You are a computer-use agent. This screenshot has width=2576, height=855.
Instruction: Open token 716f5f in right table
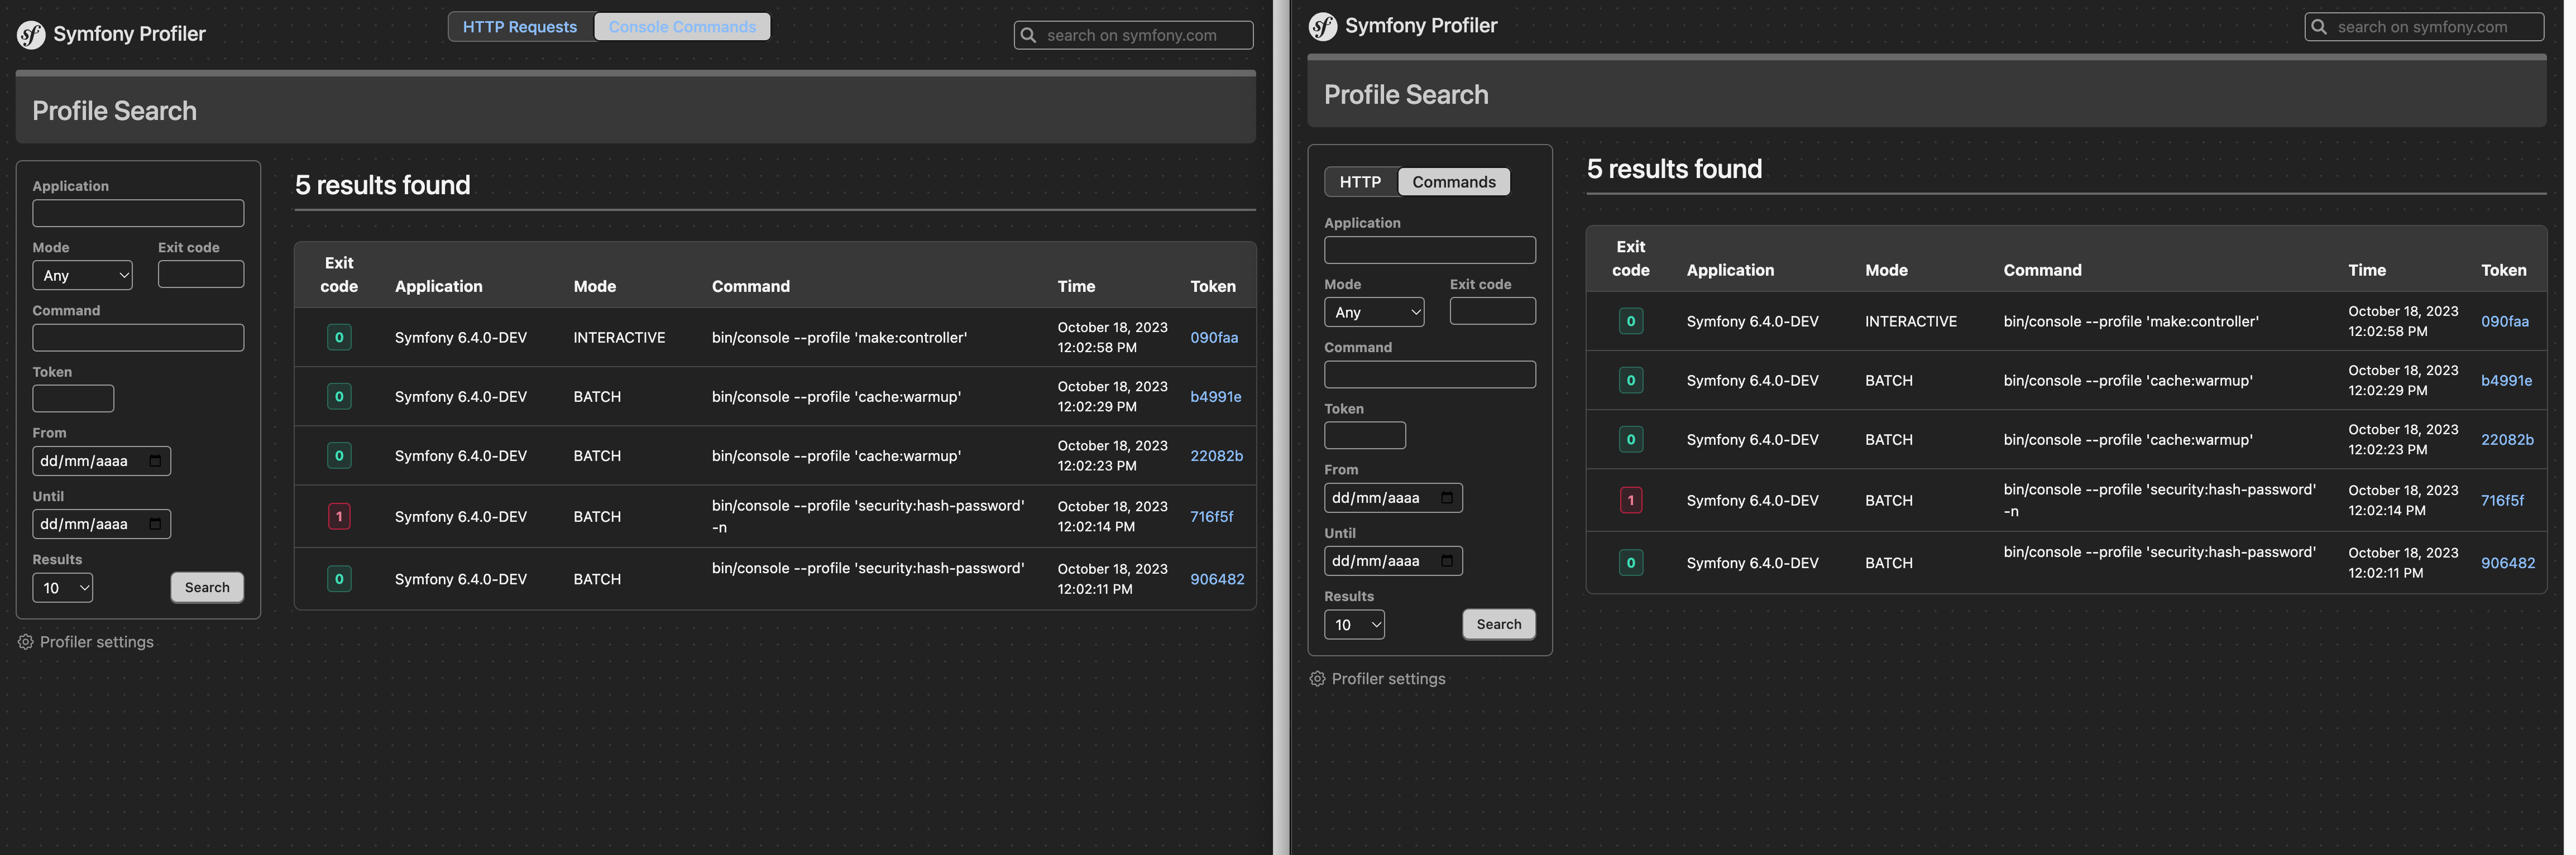[2503, 501]
